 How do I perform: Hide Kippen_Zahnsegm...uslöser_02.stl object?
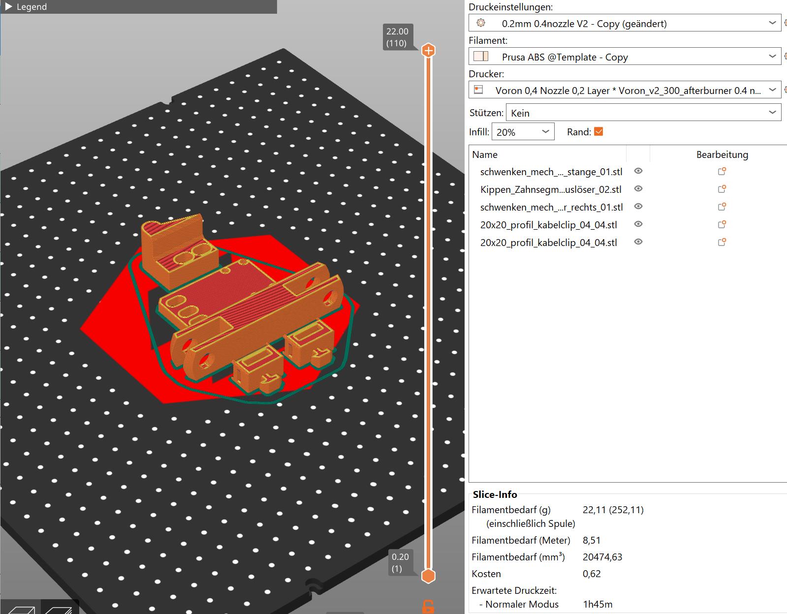pyautogui.click(x=638, y=188)
